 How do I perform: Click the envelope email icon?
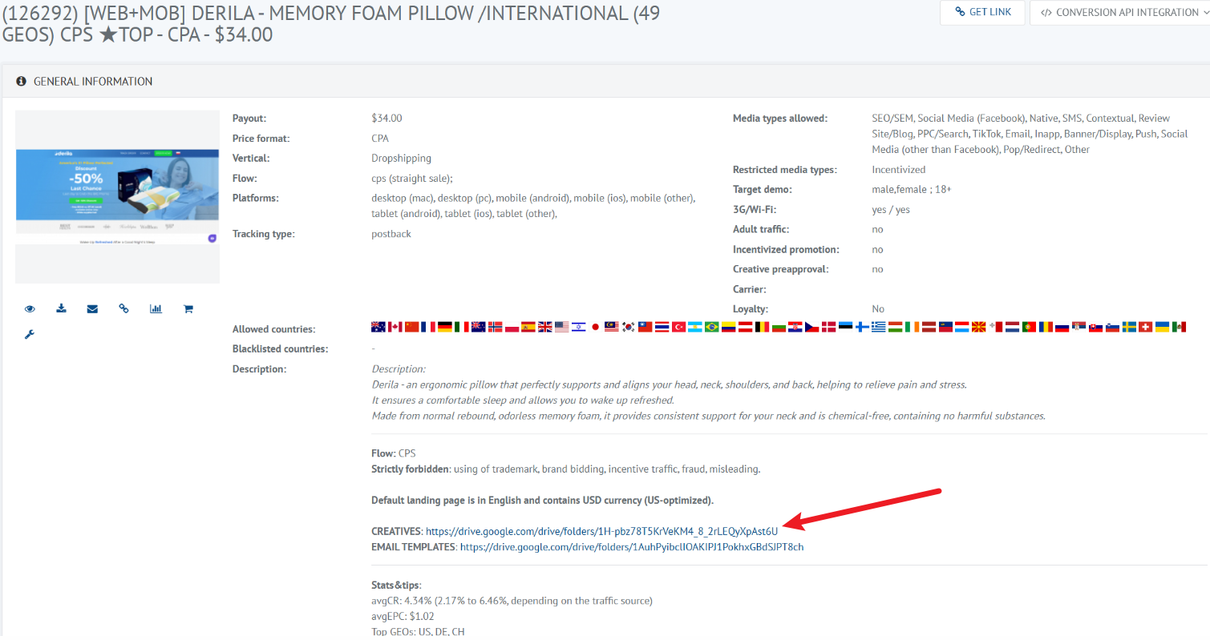[92, 308]
